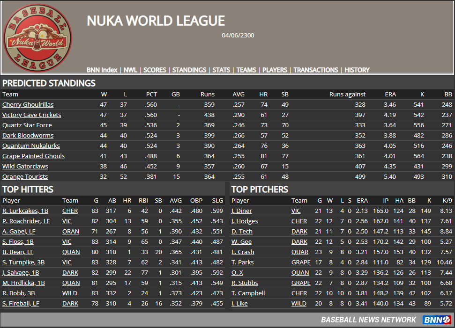455x328 pixels.
Task: View pitcher J. Hodges profile
Action: click(245, 221)
